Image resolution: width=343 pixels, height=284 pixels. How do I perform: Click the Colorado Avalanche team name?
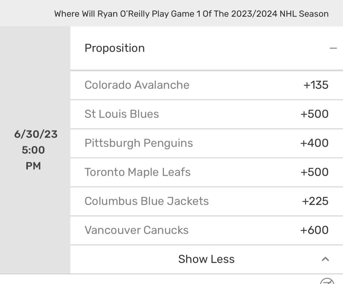[x=137, y=85]
